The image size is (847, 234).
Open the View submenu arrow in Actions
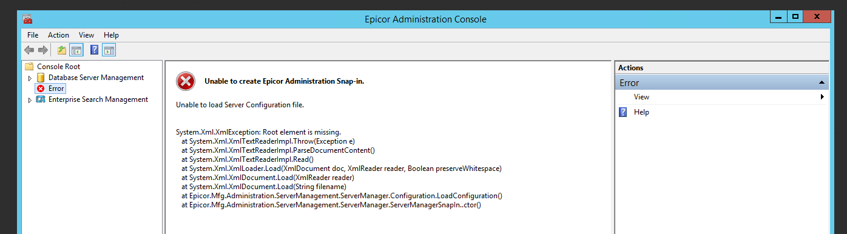(x=822, y=97)
